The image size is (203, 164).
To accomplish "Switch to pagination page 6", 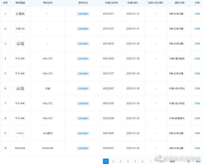I will [142, 161].
